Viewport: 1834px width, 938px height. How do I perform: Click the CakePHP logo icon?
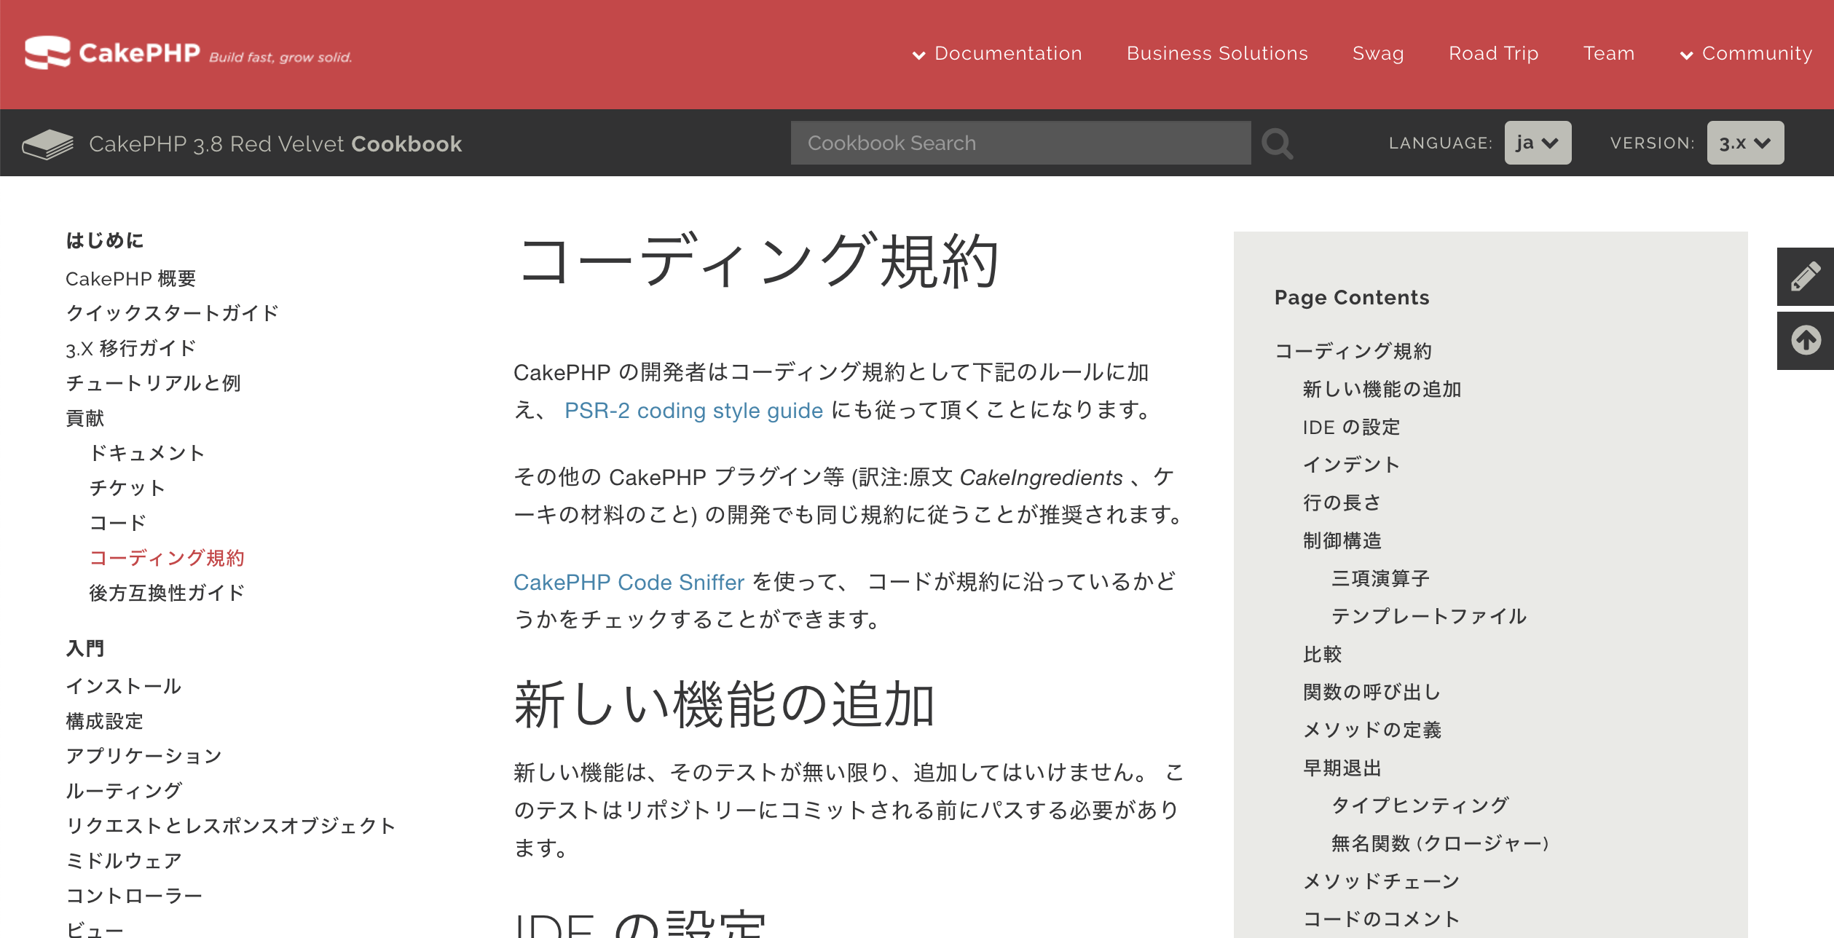click(47, 52)
